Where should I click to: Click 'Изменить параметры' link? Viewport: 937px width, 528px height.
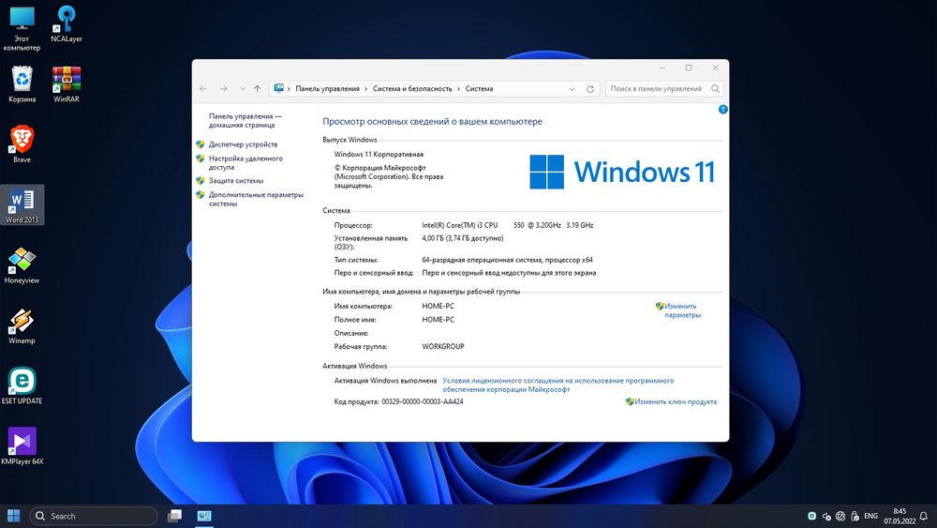(682, 310)
